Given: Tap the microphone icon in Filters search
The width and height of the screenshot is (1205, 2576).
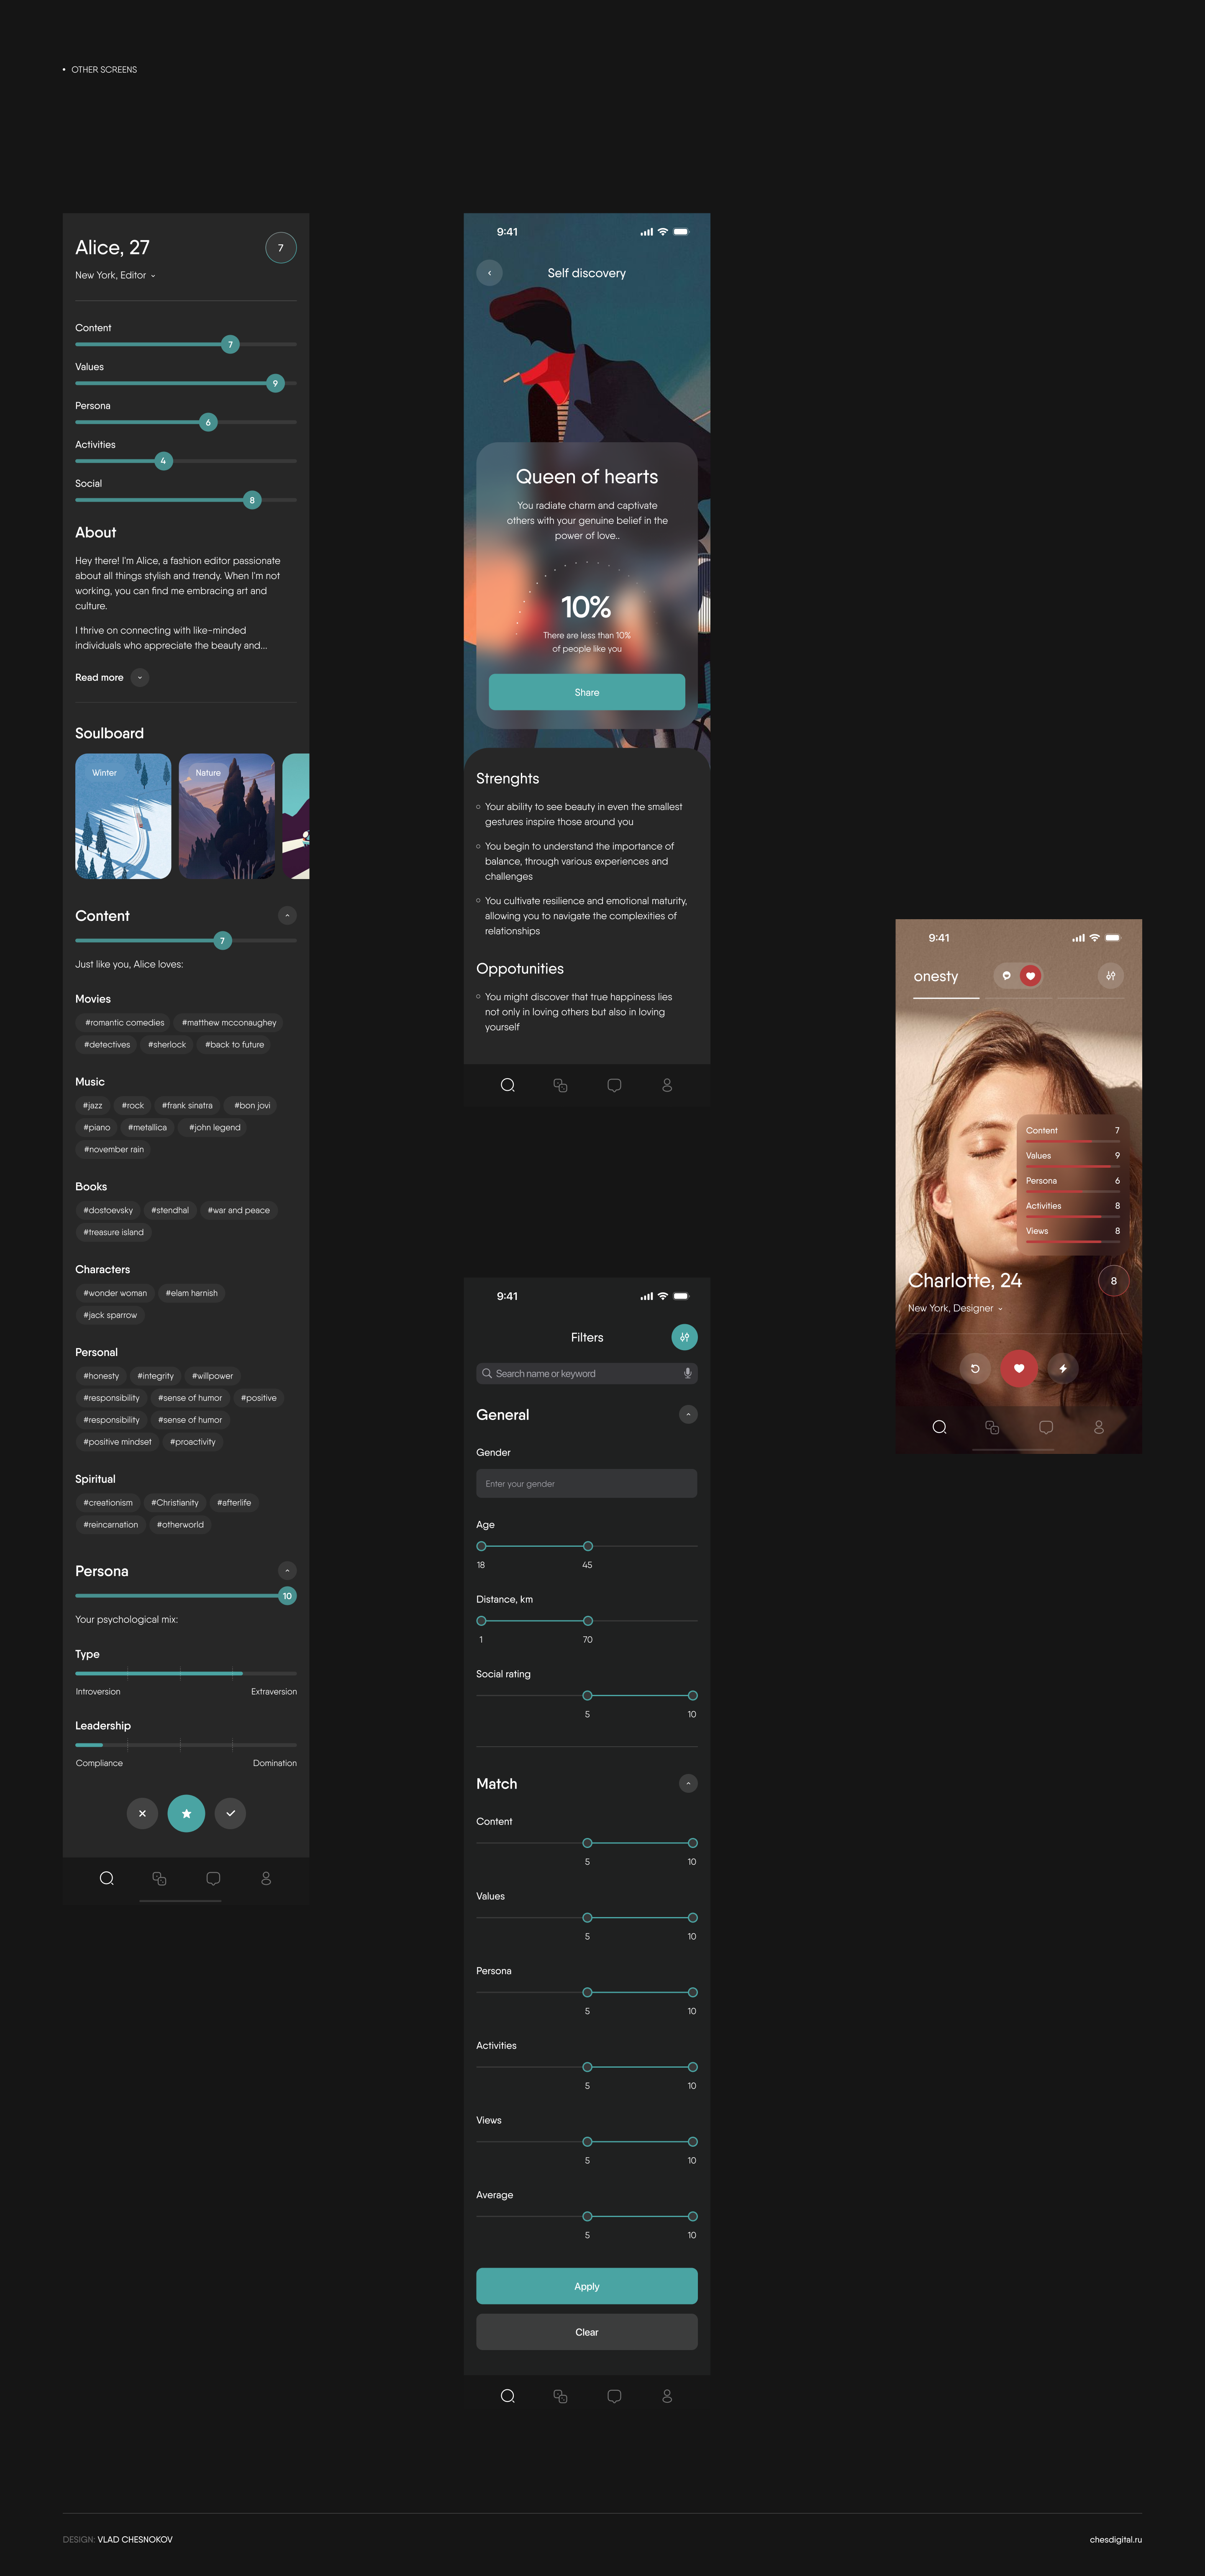Looking at the screenshot, I should click(687, 1373).
